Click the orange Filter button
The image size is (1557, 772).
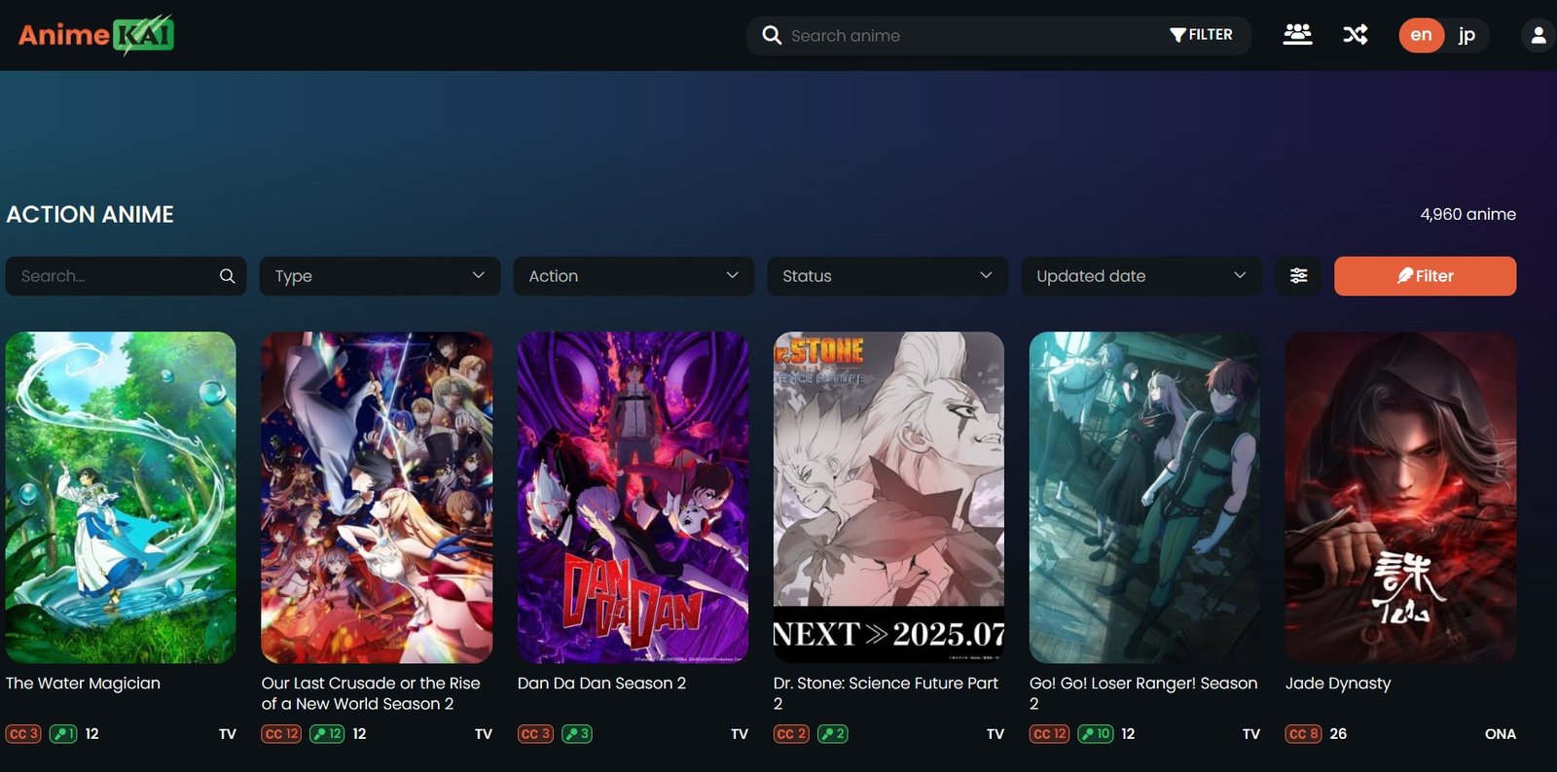coord(1425,276)
